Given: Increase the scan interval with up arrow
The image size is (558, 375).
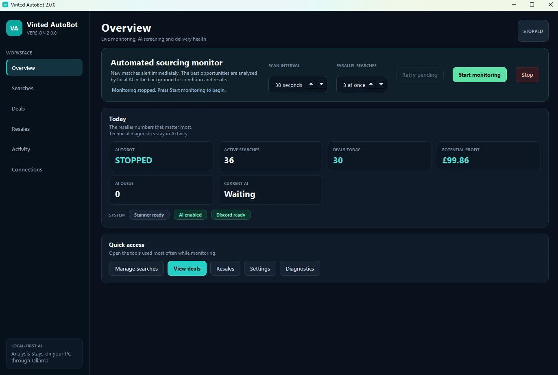Looking at the screenshot, I should [311, 84].
